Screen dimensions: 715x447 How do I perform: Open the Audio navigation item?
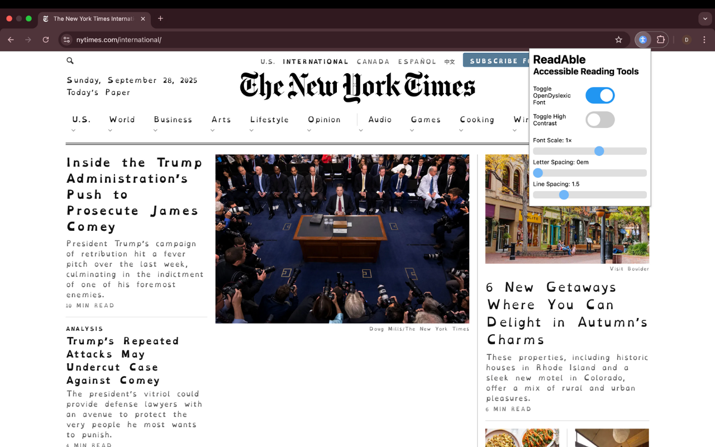coord(380,120)
